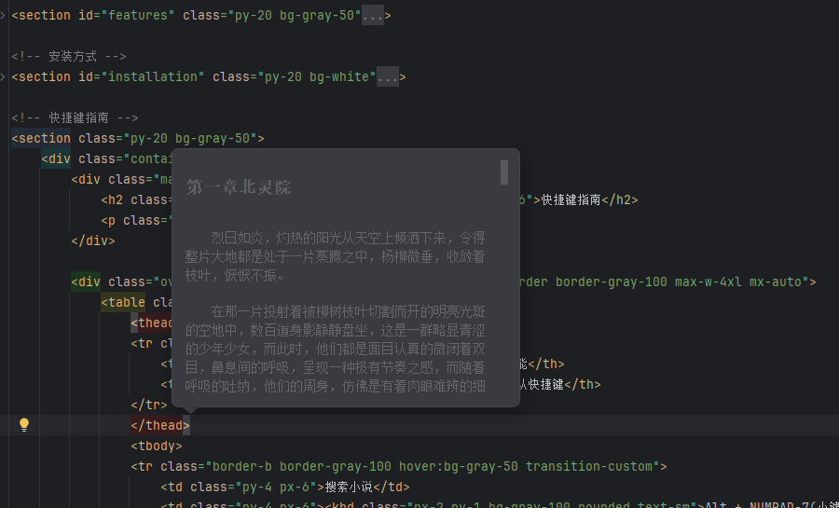Click the ellipsis placeholder in features section
The image size is (839, 508).
372,16
